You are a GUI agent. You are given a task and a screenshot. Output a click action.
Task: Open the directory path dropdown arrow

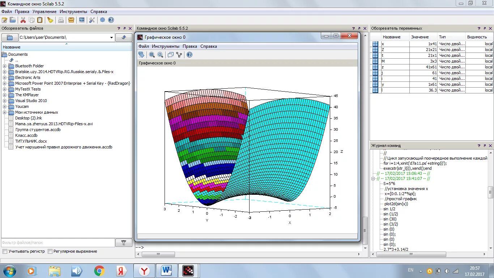[111, 37]
